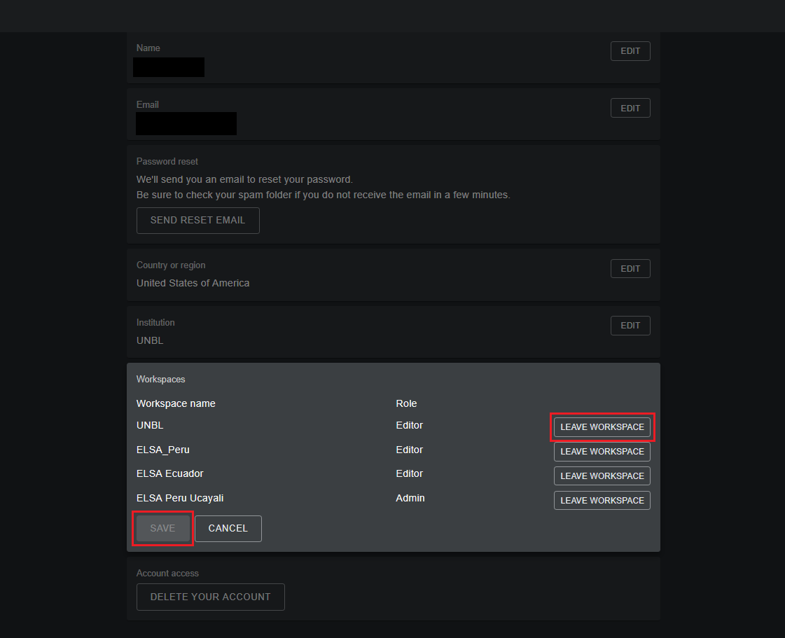Click the UNBL value under Institution
The image size is (785, 638).
click(x=150, y=340)
